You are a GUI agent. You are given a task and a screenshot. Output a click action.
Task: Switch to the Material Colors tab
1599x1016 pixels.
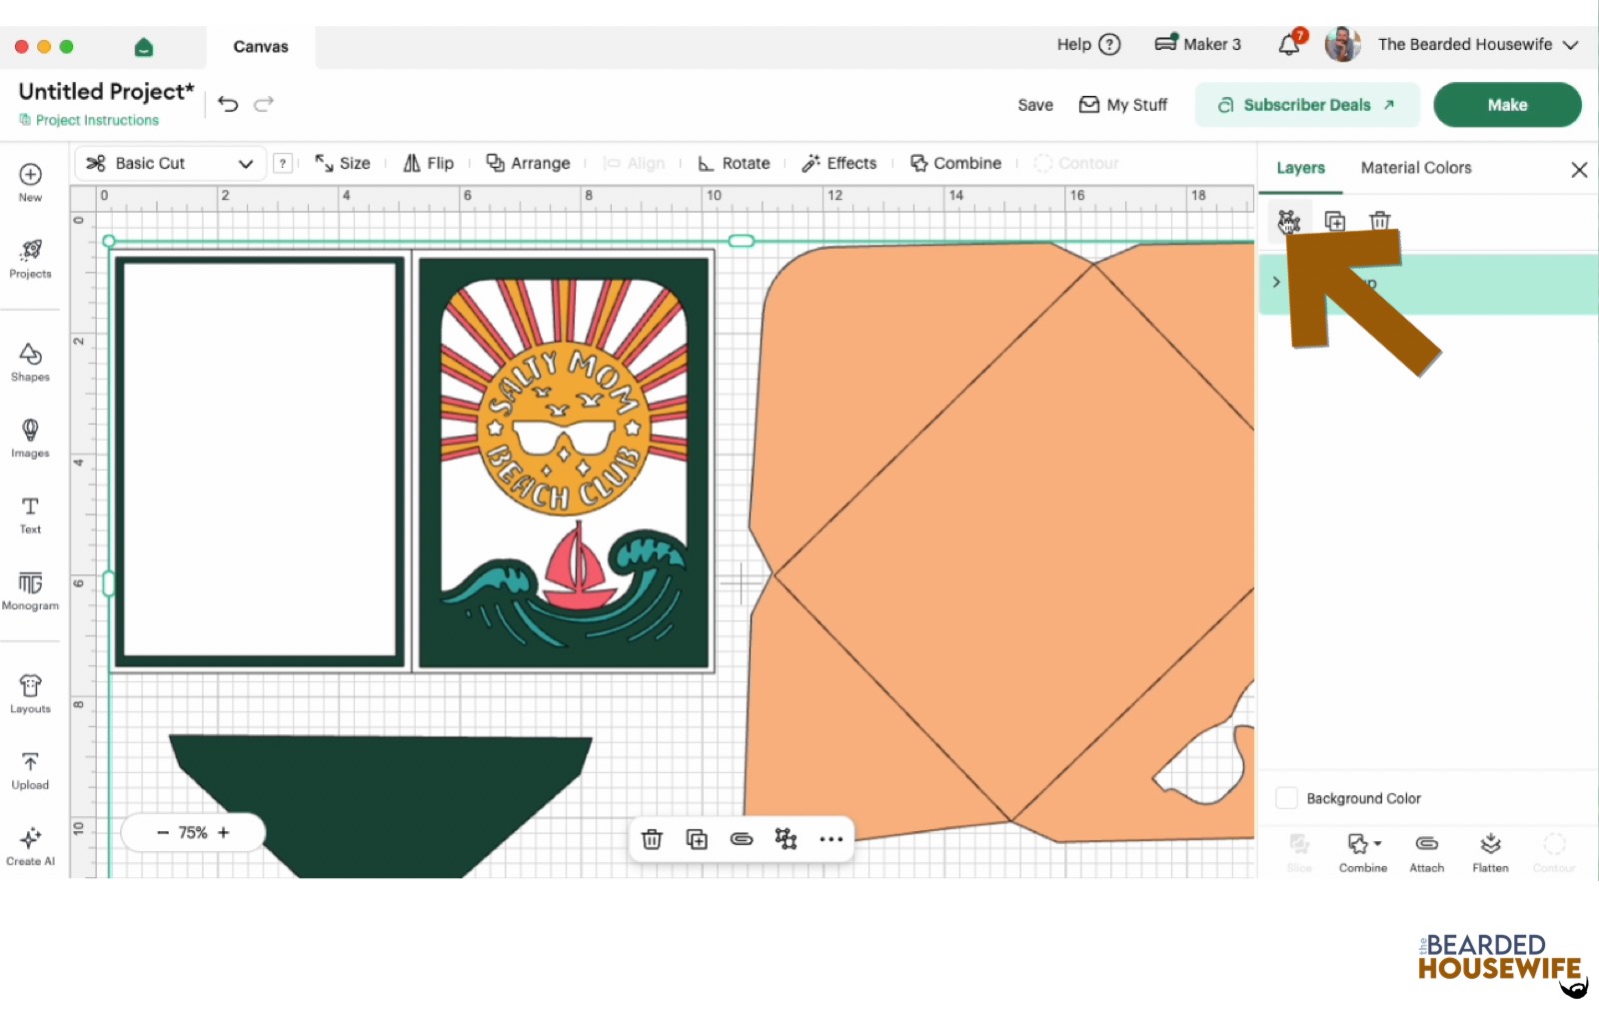pyautogui.click(x=1416, y=168)
